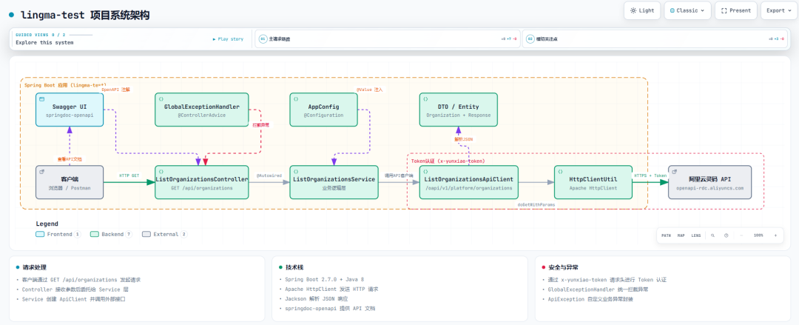The image size is (799, 325).
Task: Click the 拦截异常 edge label
Action: click(x=261, y=124)
